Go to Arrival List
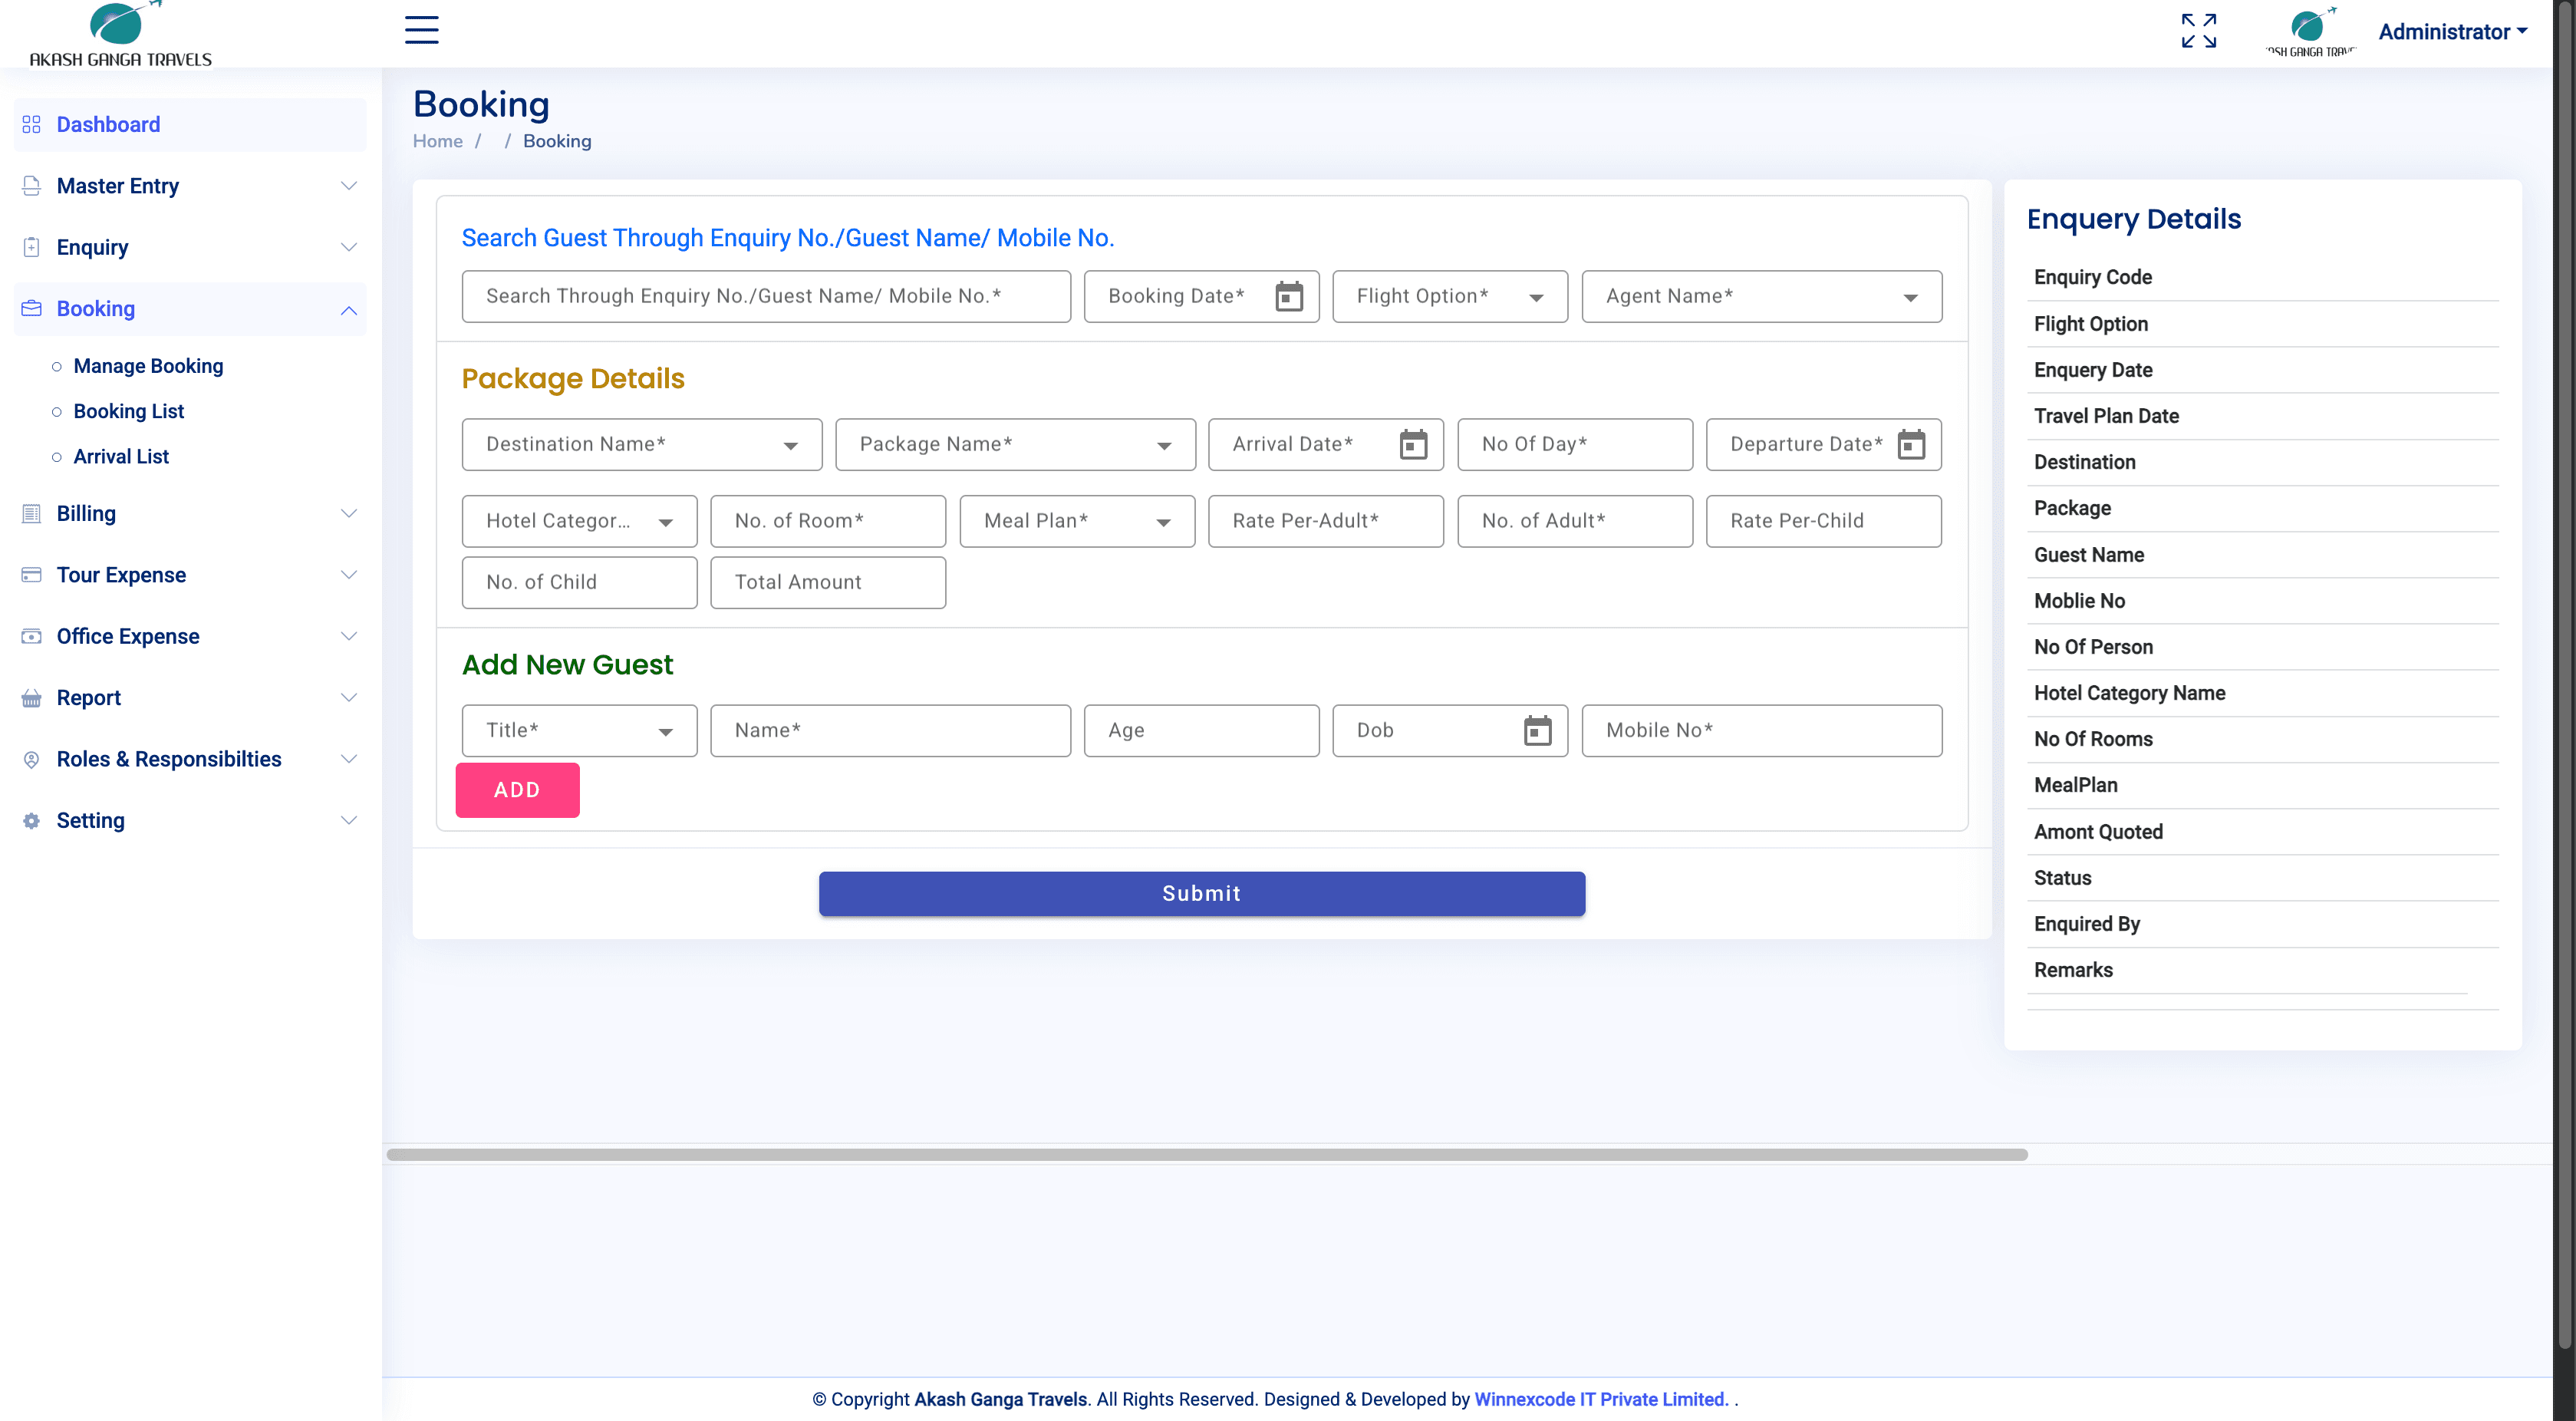The image size is (2576, 1421). click(121, 456)
